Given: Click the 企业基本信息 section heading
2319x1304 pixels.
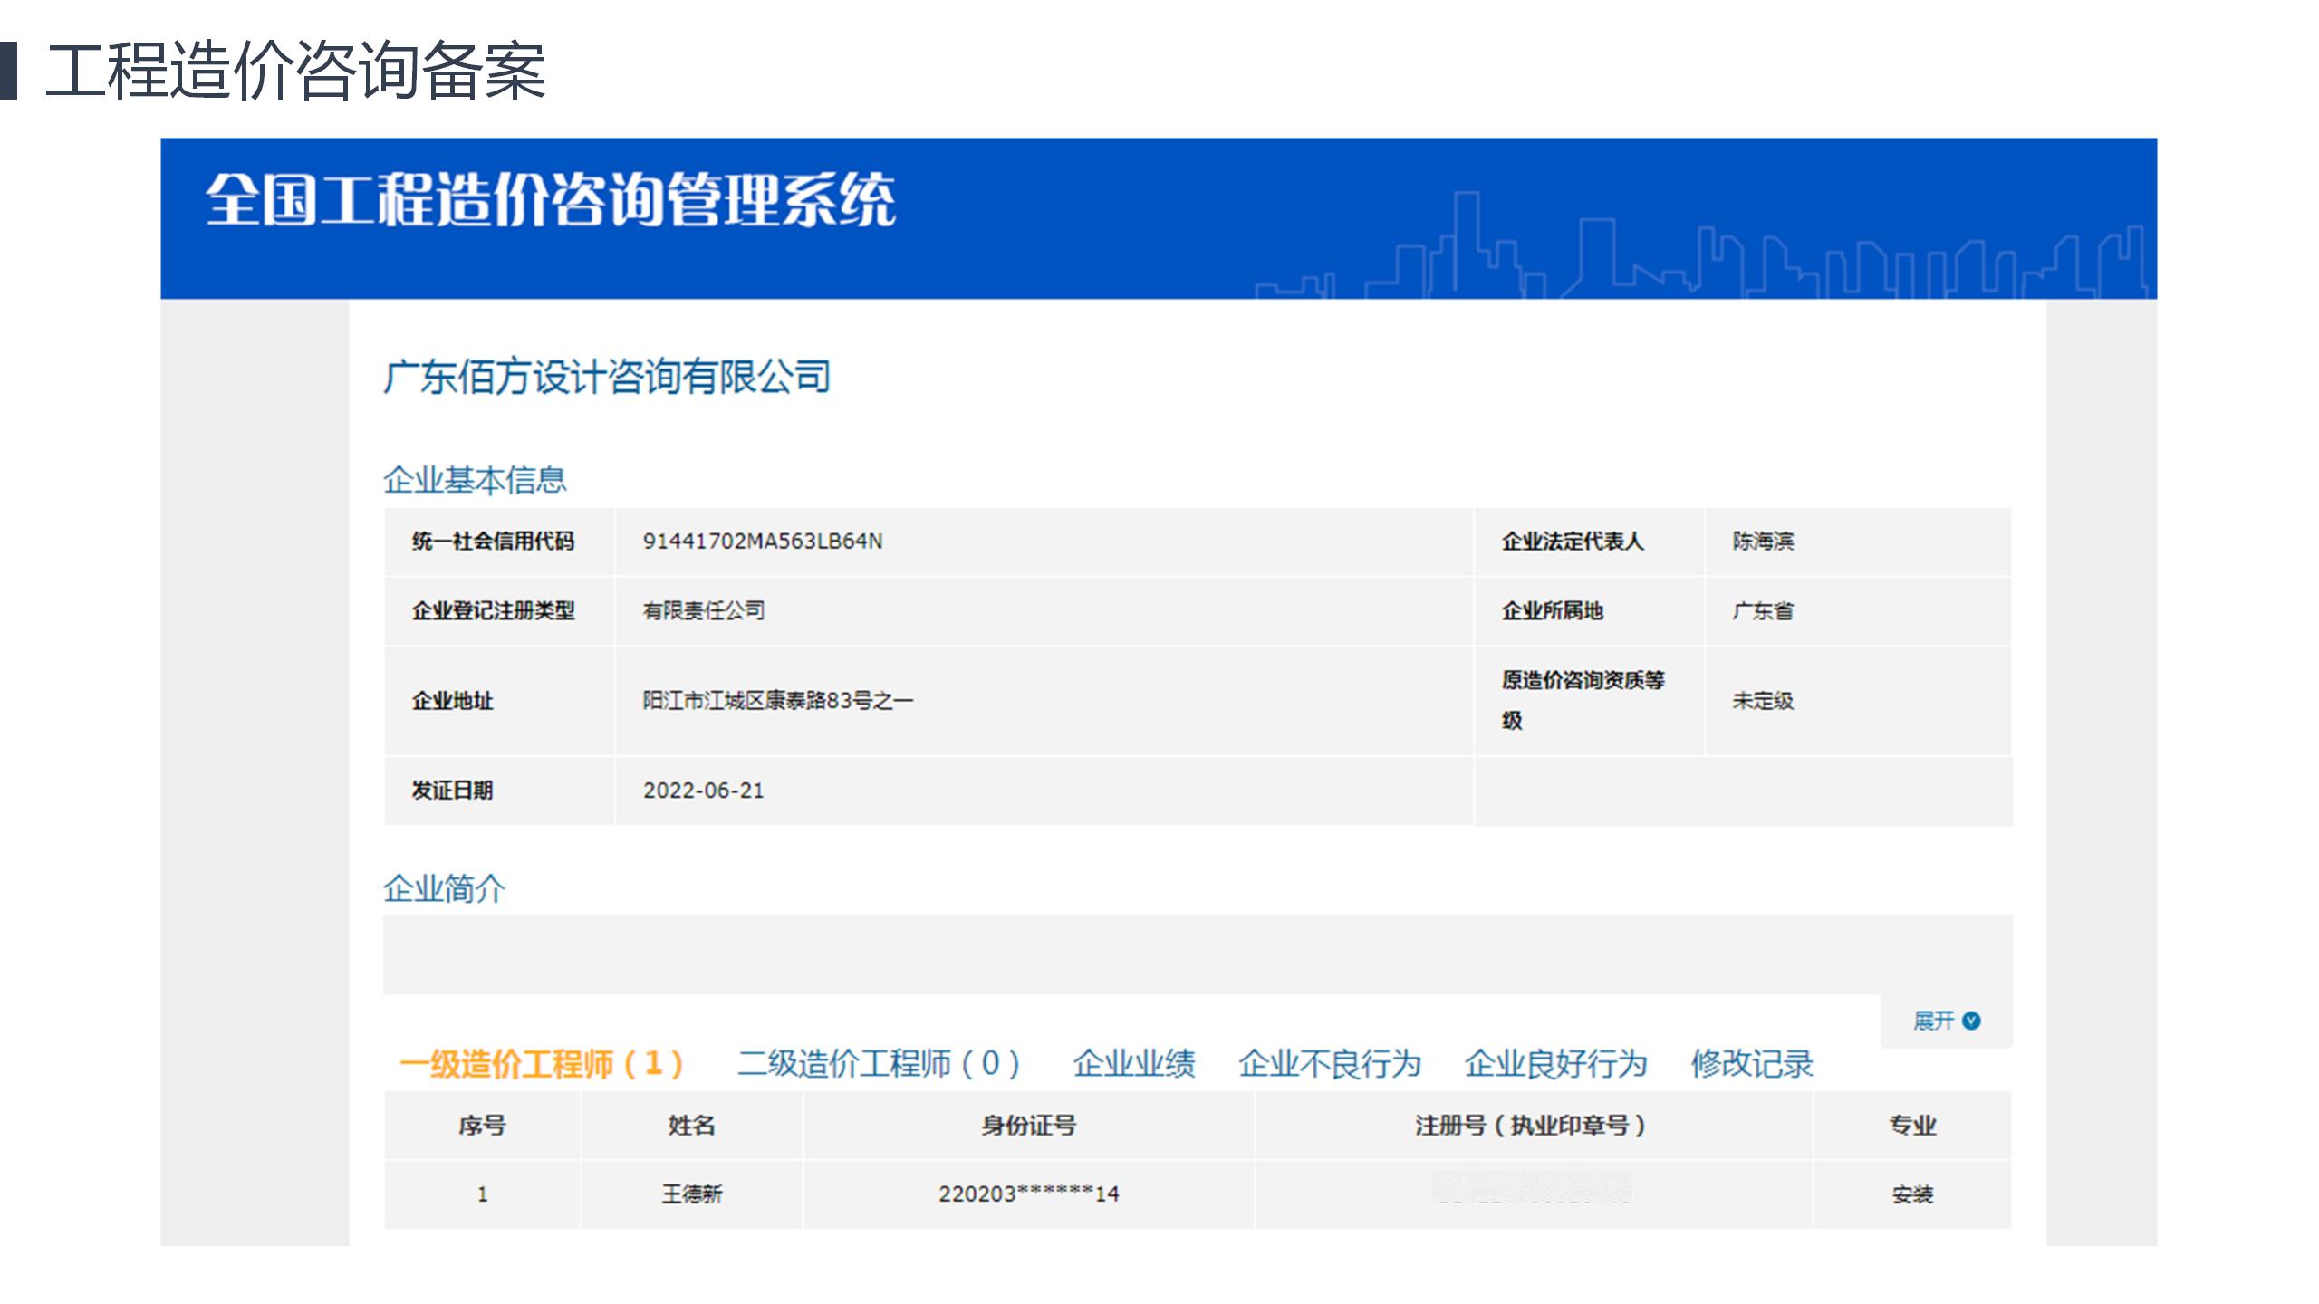Looking at the screenshot, I should point(475,480).
